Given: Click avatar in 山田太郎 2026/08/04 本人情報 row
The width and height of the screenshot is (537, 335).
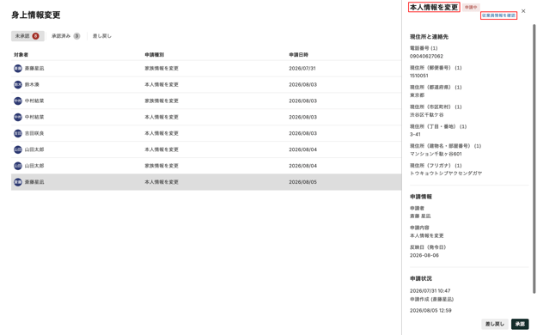Looking at the screenshot, I should click(x=18, y=149).
